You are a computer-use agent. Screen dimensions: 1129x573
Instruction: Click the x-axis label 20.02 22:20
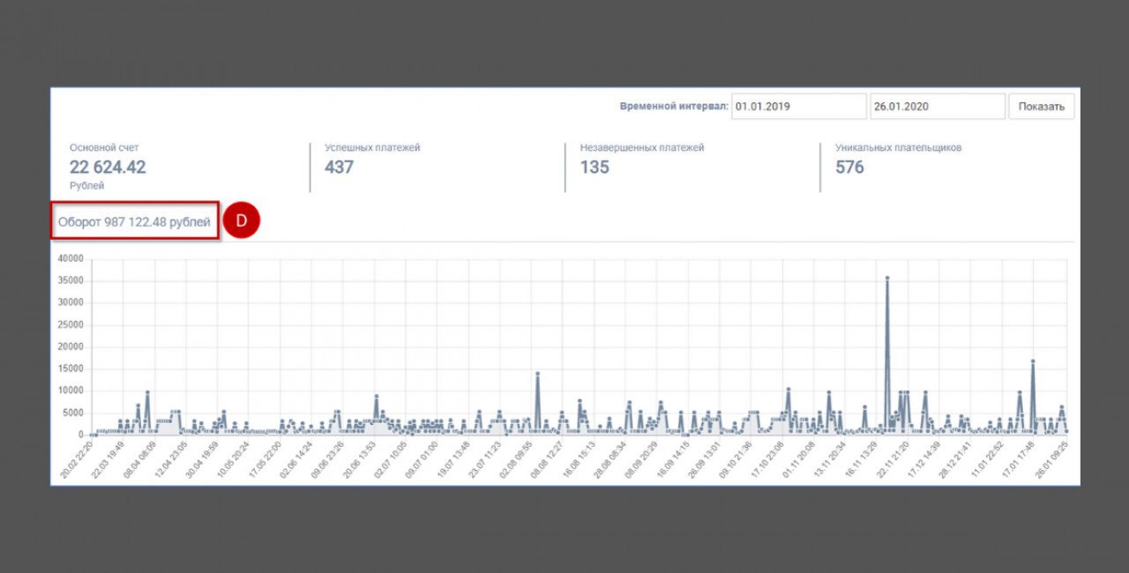[77, 458]
